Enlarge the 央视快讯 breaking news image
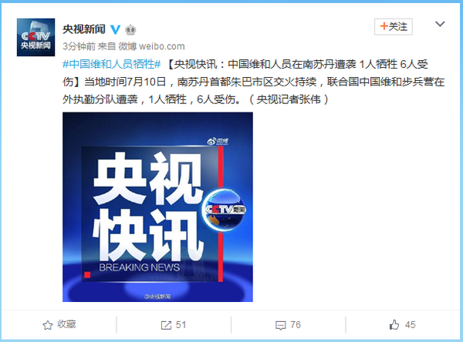463x342 pixels. (157, 207)
